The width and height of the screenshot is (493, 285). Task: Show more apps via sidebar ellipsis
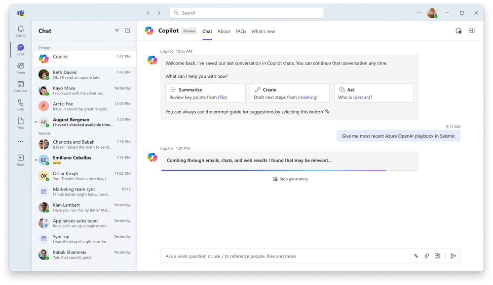(21, 142)
